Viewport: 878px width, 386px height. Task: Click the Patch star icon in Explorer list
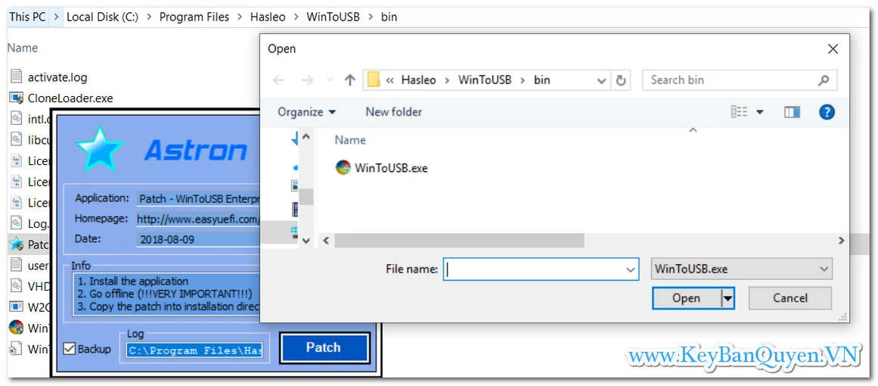pos(16,244)
